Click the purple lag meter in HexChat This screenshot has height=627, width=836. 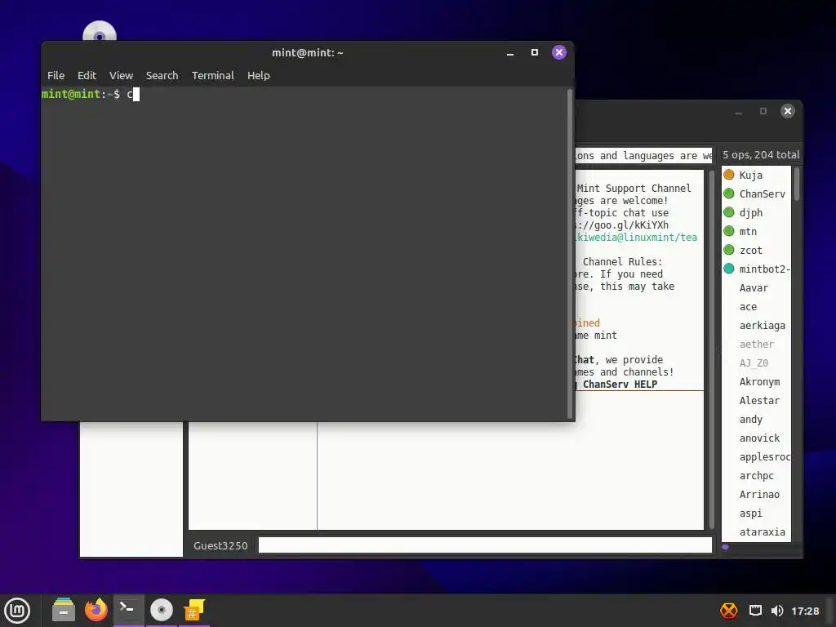[725, 546]
